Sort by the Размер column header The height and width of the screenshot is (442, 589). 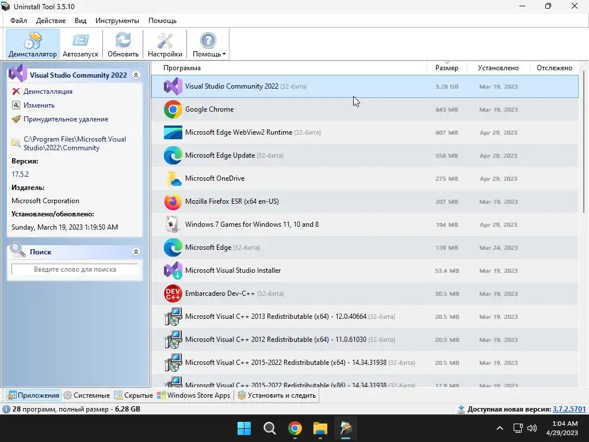click(x=446, y=68)
